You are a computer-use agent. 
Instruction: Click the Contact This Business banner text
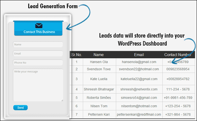pos(39,32)
